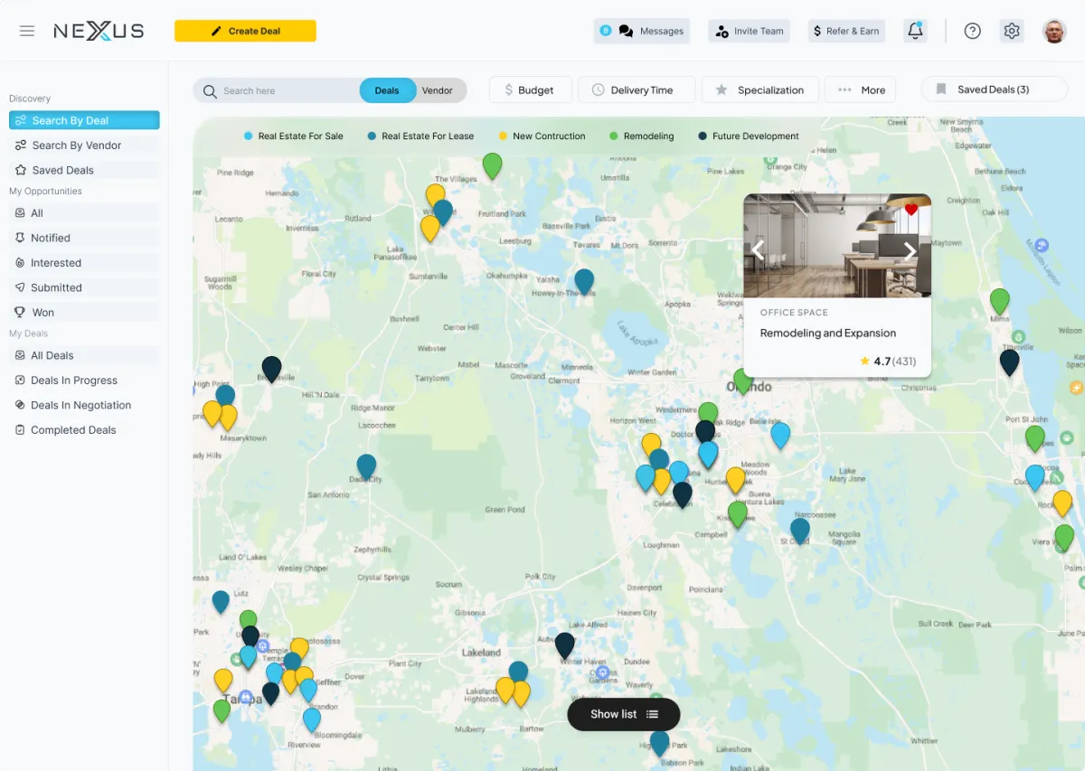Open All under My Opportunities
Image resolution: width=1085 pixels, height=771 pixels.
click(x=84, y=213)
